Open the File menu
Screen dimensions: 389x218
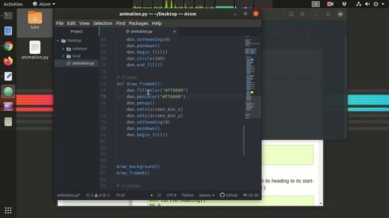60,23
